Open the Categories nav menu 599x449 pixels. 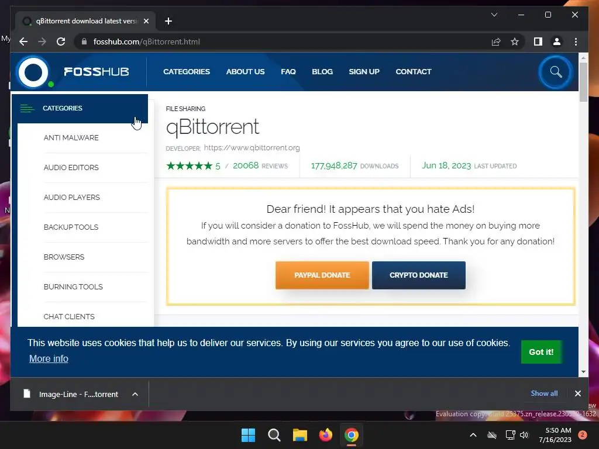187,72
